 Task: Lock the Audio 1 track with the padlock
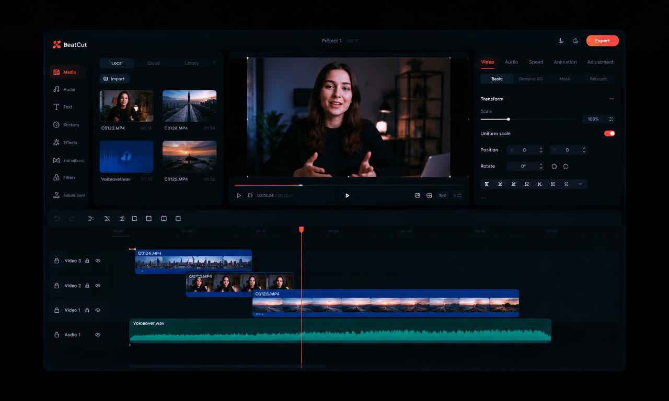57,335
